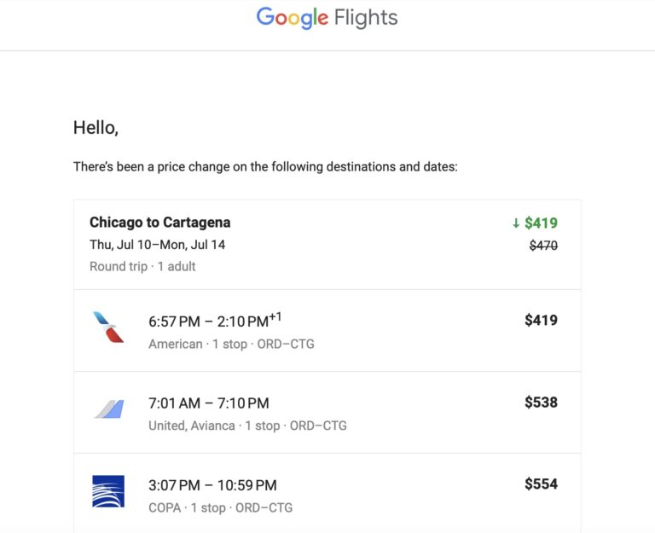Click the COPA airline logo icon

point(108,491)
